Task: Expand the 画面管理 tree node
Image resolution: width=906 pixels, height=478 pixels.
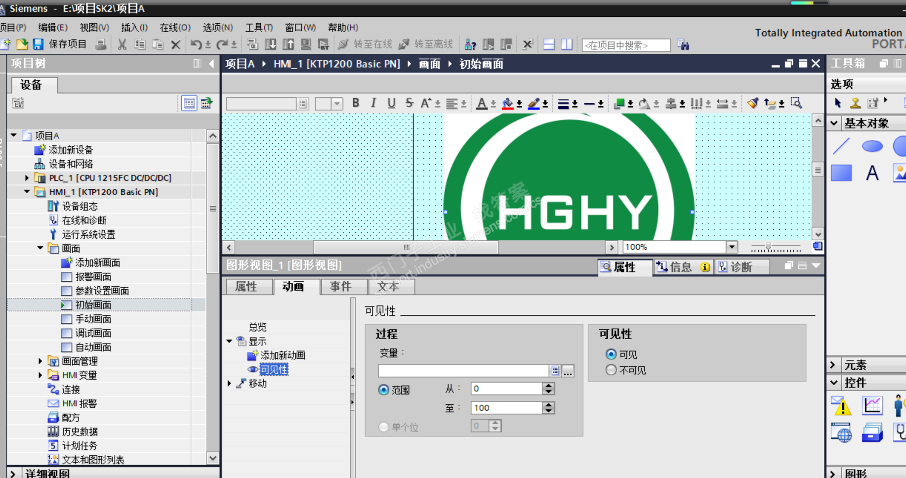Action: point(41,361)
